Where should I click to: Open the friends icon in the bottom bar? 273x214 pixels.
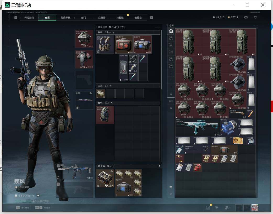227,207
